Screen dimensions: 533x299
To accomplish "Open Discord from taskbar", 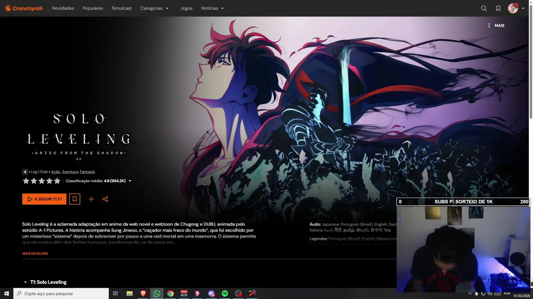I will point(211,294).
